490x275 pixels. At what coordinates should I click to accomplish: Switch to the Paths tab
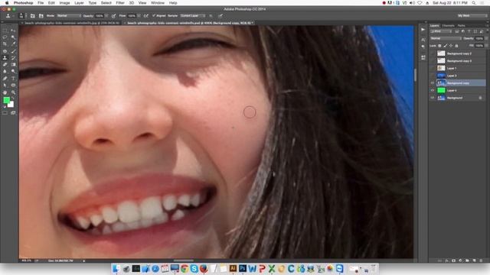pyautogui.click(x=461, y=25)
